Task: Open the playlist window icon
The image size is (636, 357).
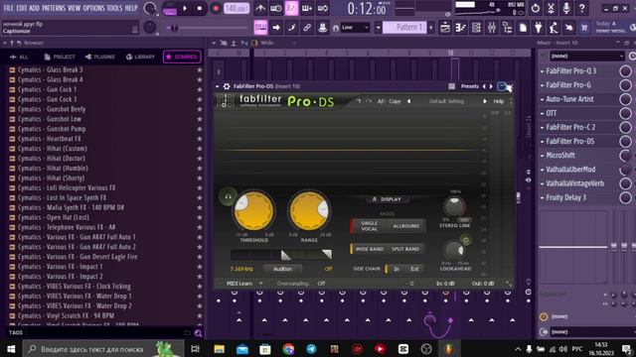Action: [445, 28]
